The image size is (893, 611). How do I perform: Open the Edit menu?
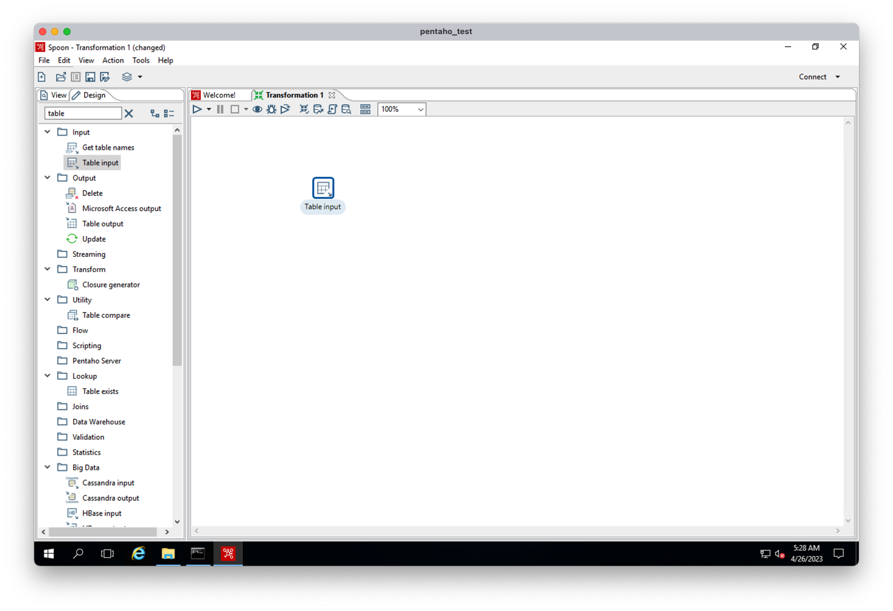click(x=64, y=61)
